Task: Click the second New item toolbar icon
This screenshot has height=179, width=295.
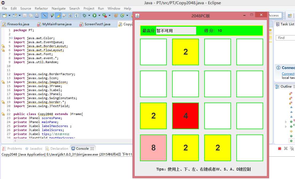Action: pos(15,15)
